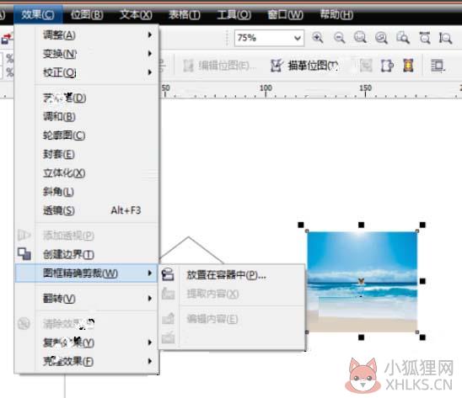Click the right-middle selection handle of image
Image resolution: width=462 pixels, height=398 pixels.
422,282
